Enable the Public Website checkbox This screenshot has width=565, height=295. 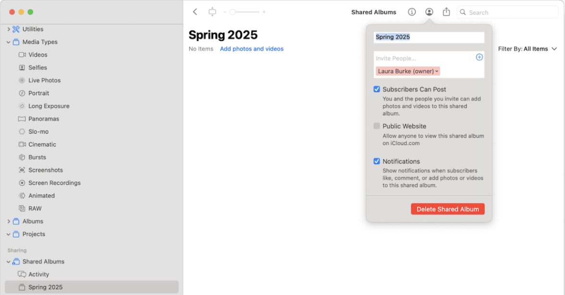tap(377, 126)
